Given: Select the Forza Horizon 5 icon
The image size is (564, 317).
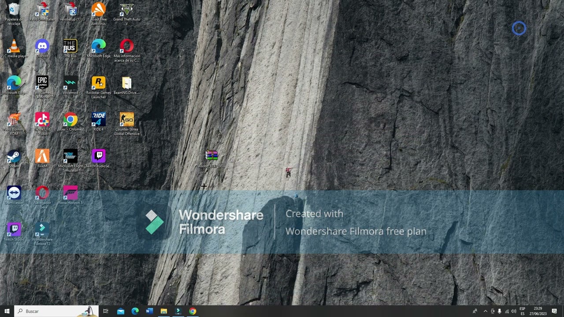Looking at the screenshot, I should [70, 195].
